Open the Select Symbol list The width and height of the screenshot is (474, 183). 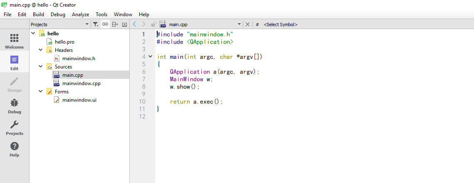pos(281,24)
